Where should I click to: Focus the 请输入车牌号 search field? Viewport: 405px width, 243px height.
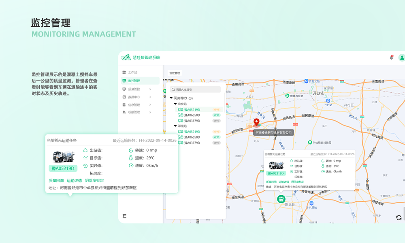195,90
